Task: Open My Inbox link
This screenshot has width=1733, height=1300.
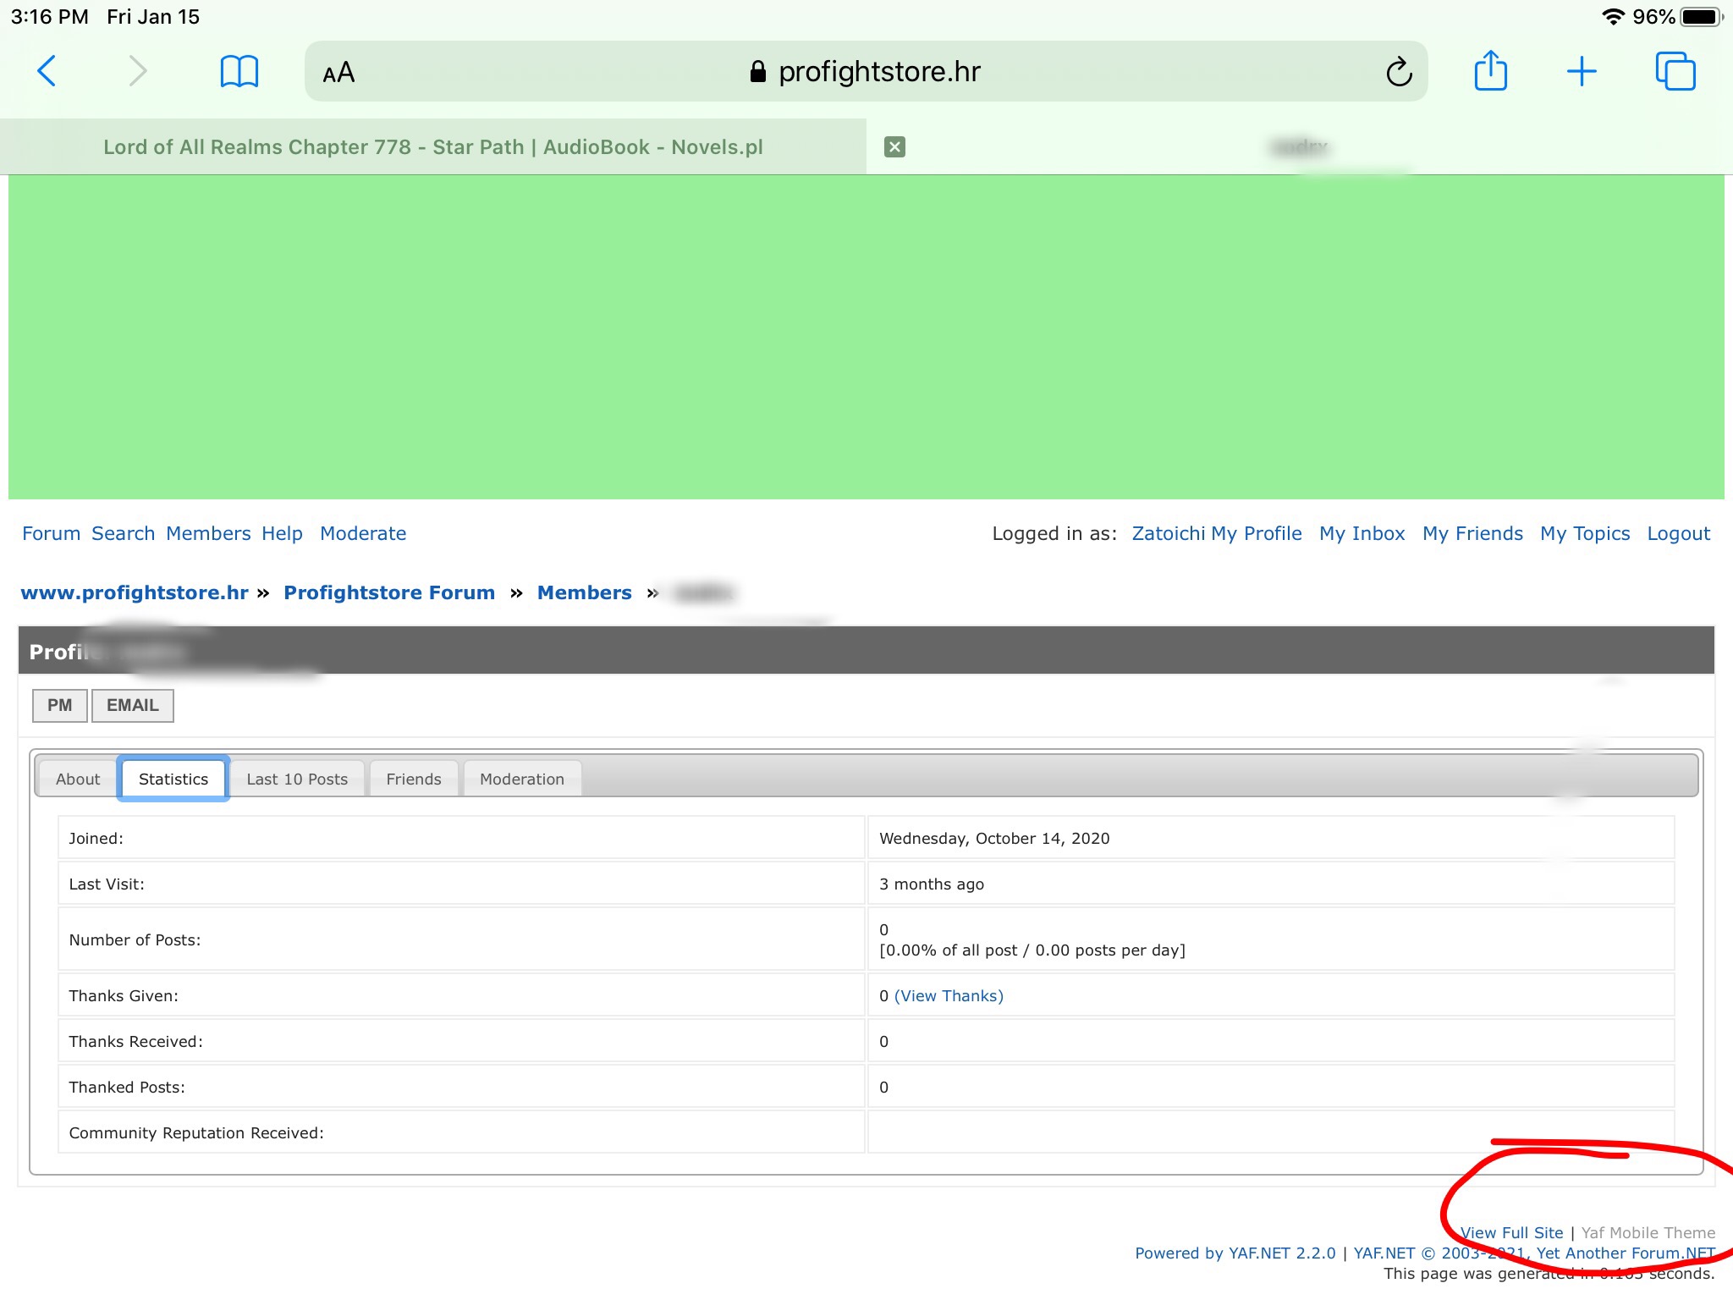Action: [x=1362, y=533]
